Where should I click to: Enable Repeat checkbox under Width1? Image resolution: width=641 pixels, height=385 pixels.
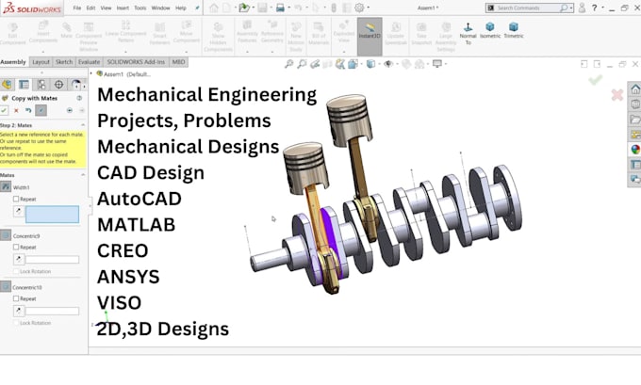click(x=16, y=199)
